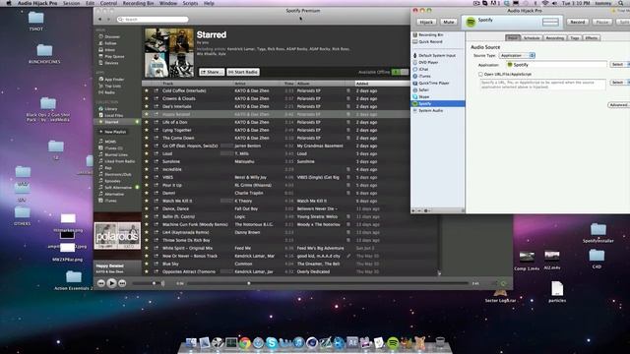The height and width of the screenshot is (354, 630).
Task: Switch to the Effects tab
Action: [591, 37]
